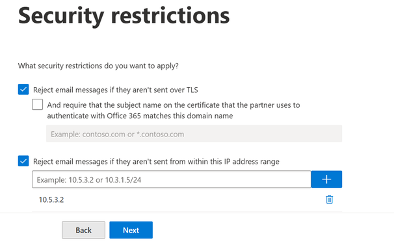The height and width of the screenshot is (243, 394).
Task: Click the word TLS in first option
Action: pos(192,90)
